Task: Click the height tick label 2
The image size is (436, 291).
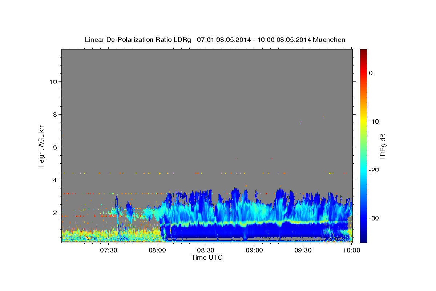Action: (x=55, y=213)
